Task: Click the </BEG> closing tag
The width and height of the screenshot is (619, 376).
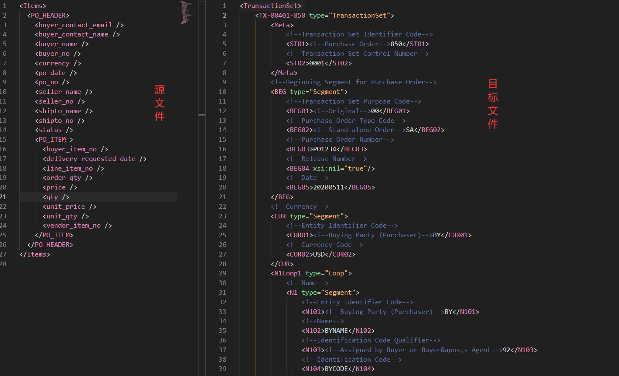Action: pyautogui.click(x=282, y=197)
